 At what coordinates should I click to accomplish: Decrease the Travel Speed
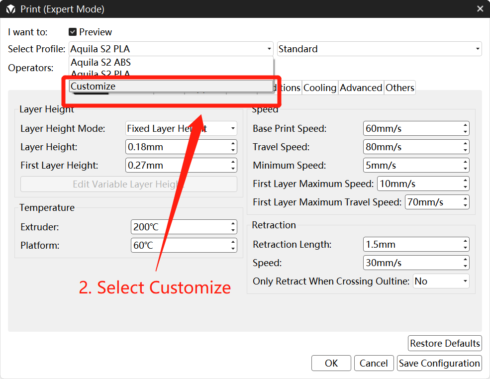pyautogui.click(x=465, y=150)
